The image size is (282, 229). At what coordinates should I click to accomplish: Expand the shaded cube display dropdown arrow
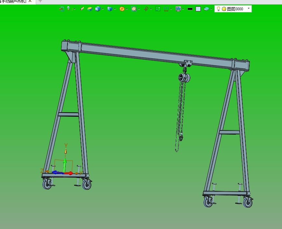coord(103,9)
